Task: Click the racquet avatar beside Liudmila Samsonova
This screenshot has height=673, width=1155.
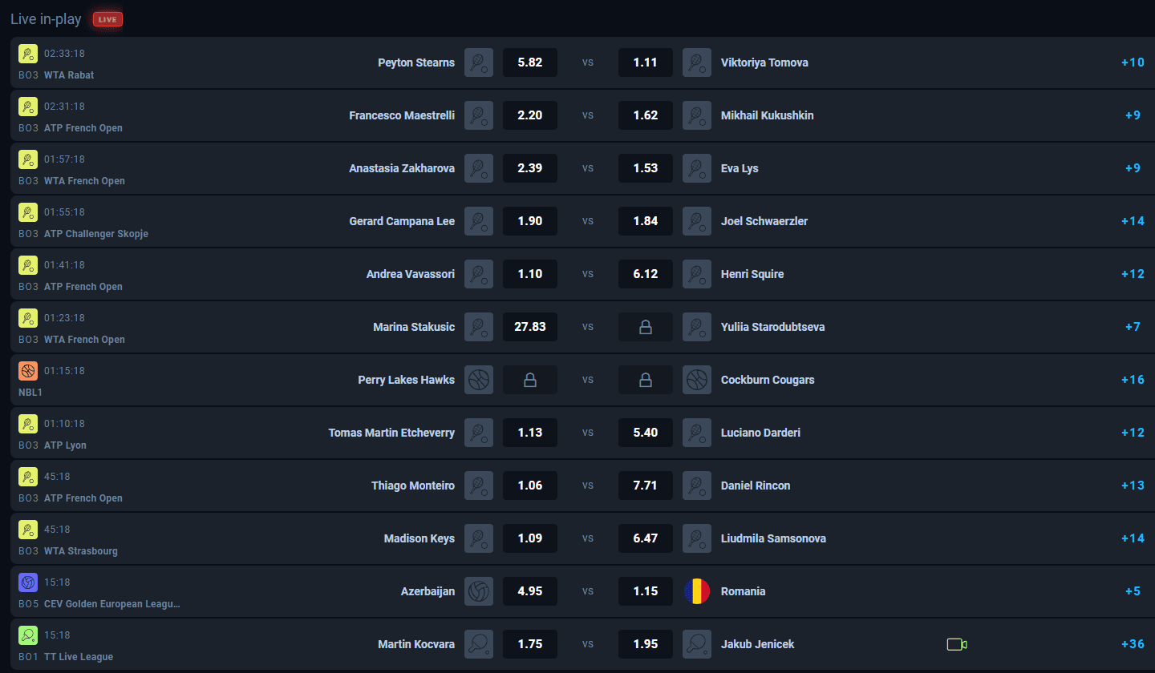Action: pyautogui.click(x=697, y=538)
